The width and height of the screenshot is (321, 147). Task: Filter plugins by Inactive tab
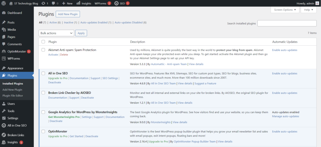click(x=68, y=23)
